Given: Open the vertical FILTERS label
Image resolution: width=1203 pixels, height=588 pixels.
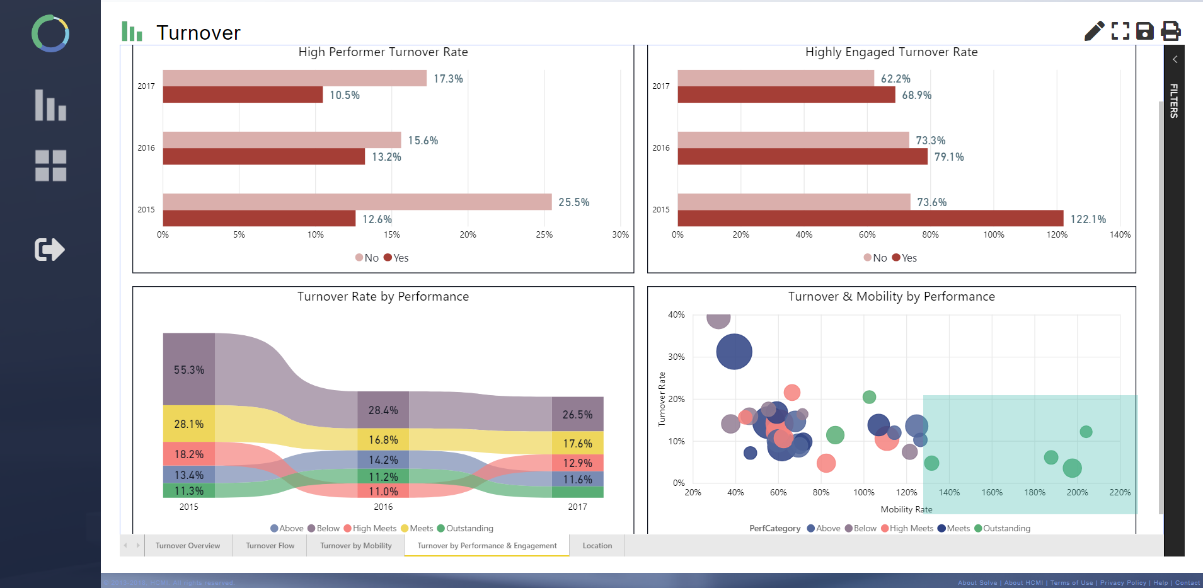Looking at the screenshot, I should tap(1174, 101).
